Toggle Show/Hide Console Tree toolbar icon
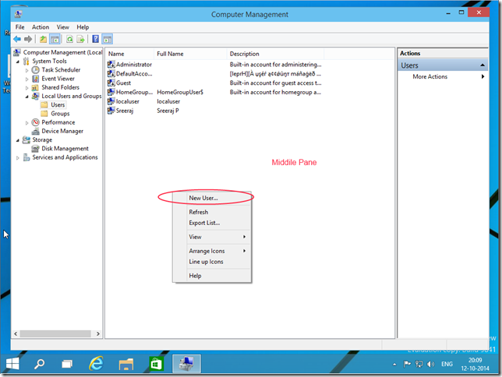The height and width of the screenshot is (377, 502). pos(55,40)
